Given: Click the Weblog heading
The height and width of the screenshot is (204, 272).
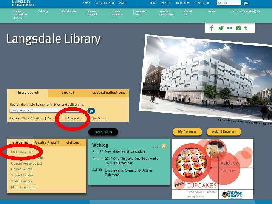Looking at the screenshot, I should pyautogui.click(x=100, y=145).
